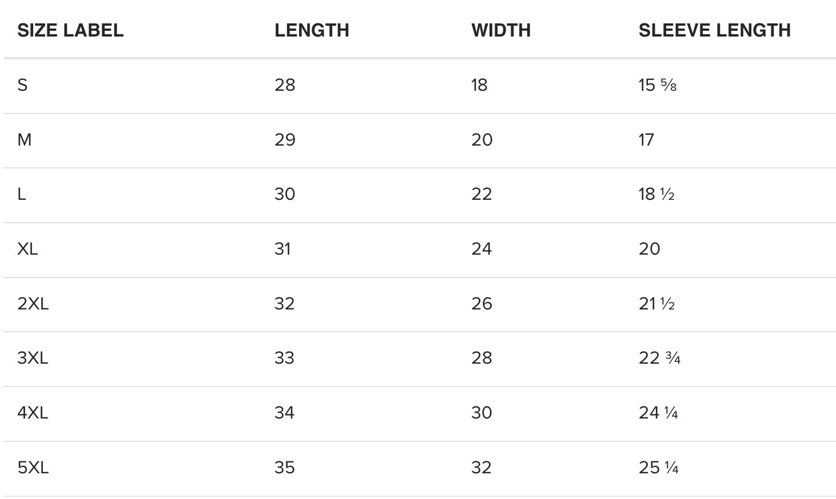Select the M size row label
The image size is (836, 499).
24,140
